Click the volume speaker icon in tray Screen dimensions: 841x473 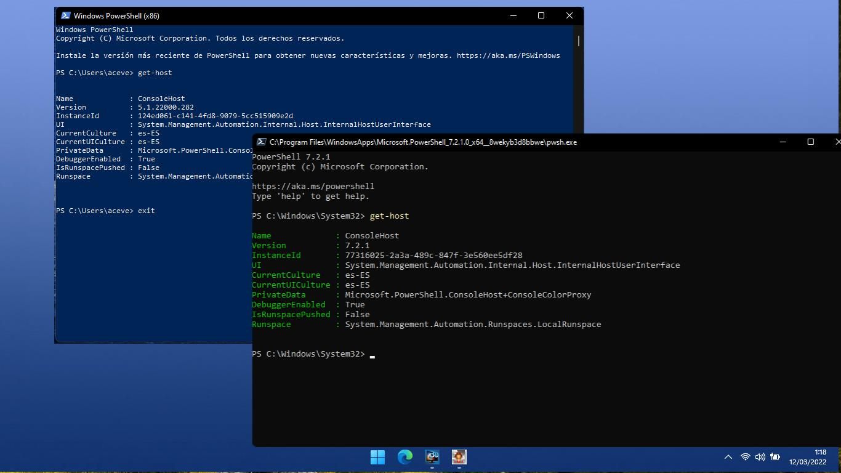click(x=760, y=457)
